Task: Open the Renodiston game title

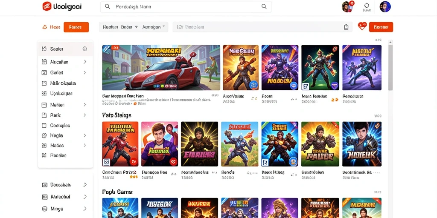Action: 353,96
